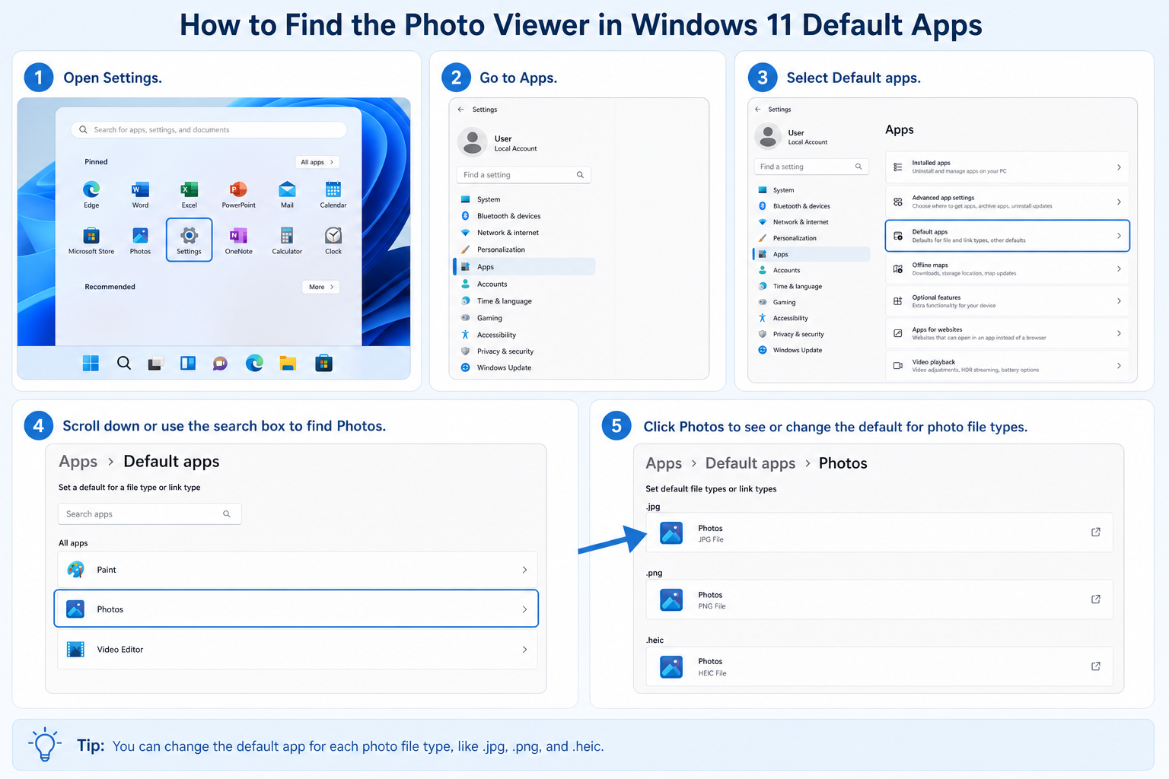
Task: Expand the Installed apps row chevron
Action: point(1119,167)
